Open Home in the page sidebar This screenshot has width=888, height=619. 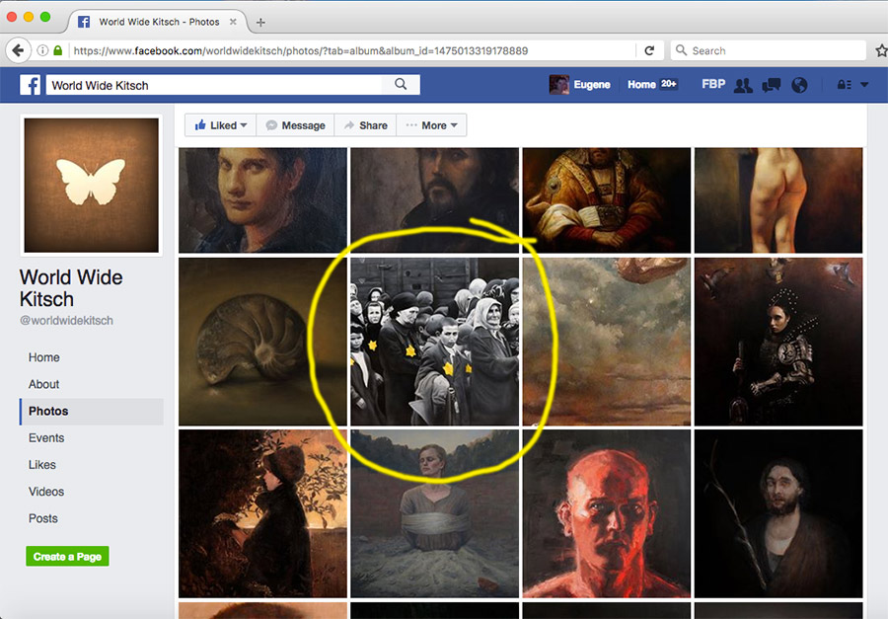tap(44, 357)
